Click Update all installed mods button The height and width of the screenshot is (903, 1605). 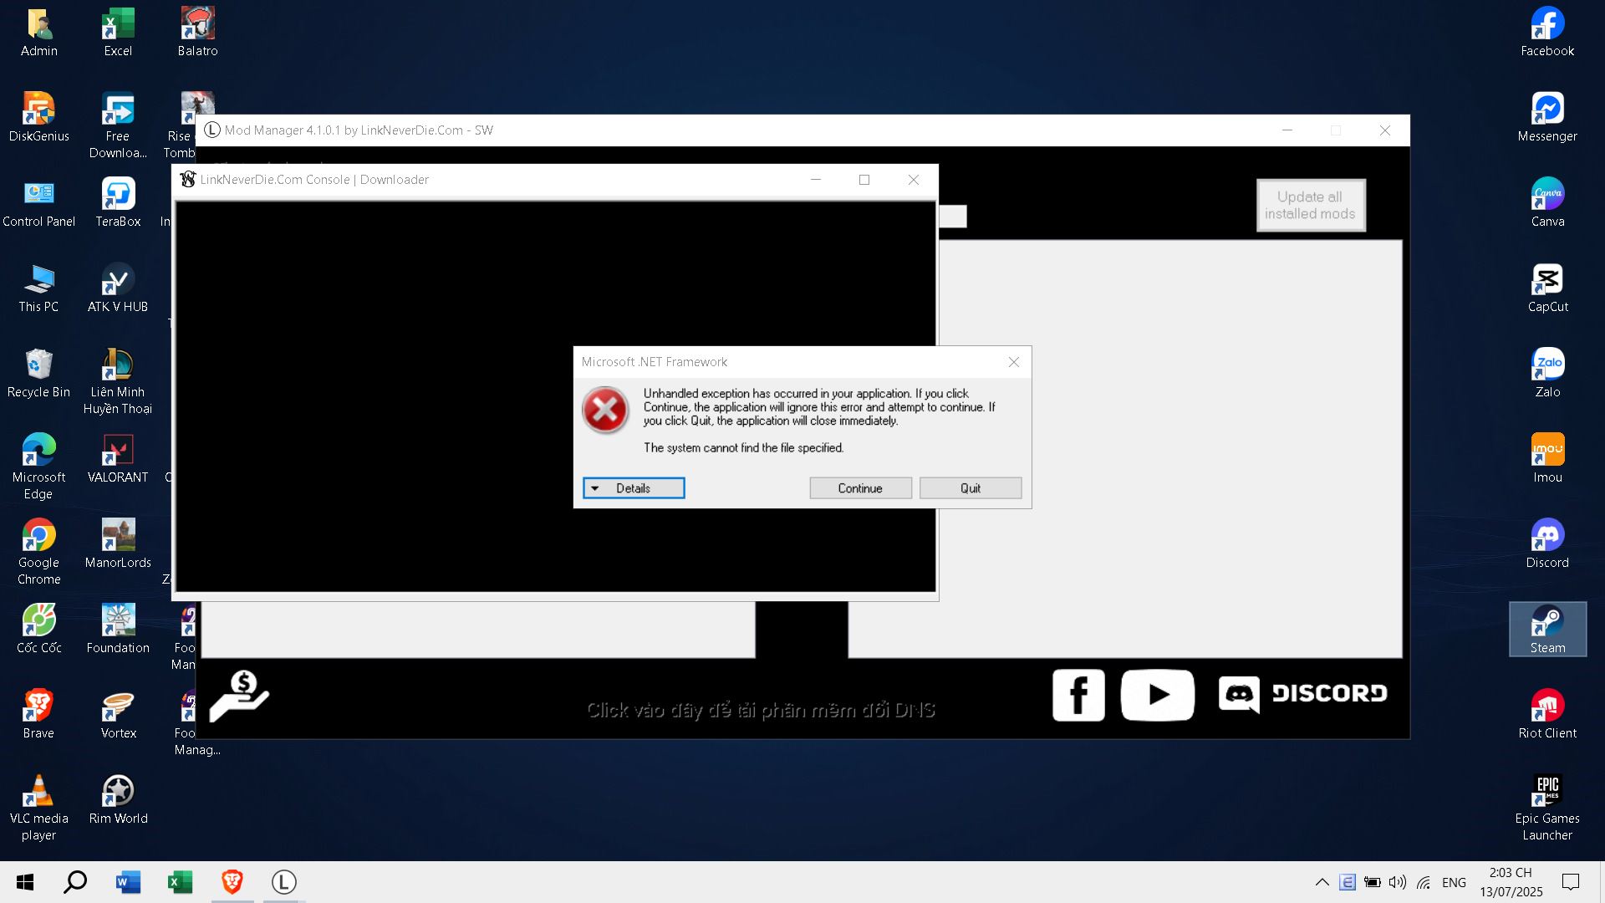click(1310, 206)
